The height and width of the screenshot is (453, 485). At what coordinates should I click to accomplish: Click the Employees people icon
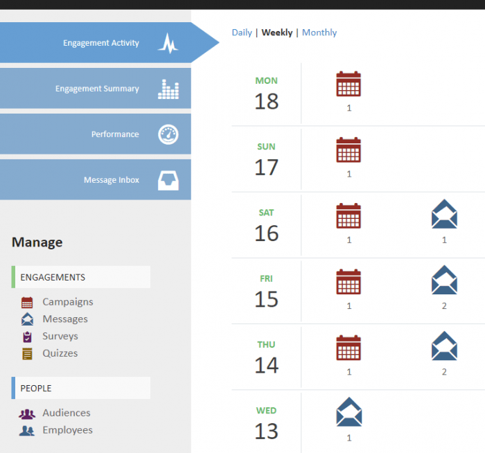pos(27,430)
